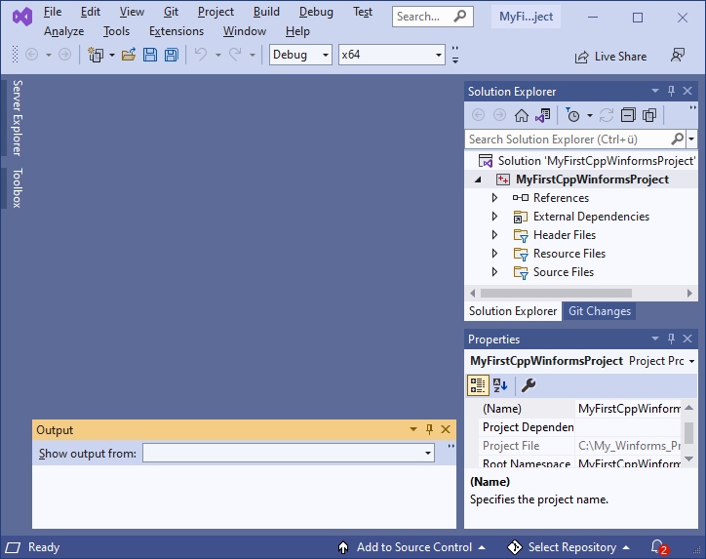Viewport: 706px width, 559px height.
Task: Click the Navigate Forward toolbar arrow
Action: coord(64,55)
